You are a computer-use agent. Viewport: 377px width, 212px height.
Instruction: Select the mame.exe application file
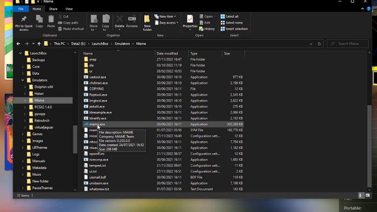97,124
